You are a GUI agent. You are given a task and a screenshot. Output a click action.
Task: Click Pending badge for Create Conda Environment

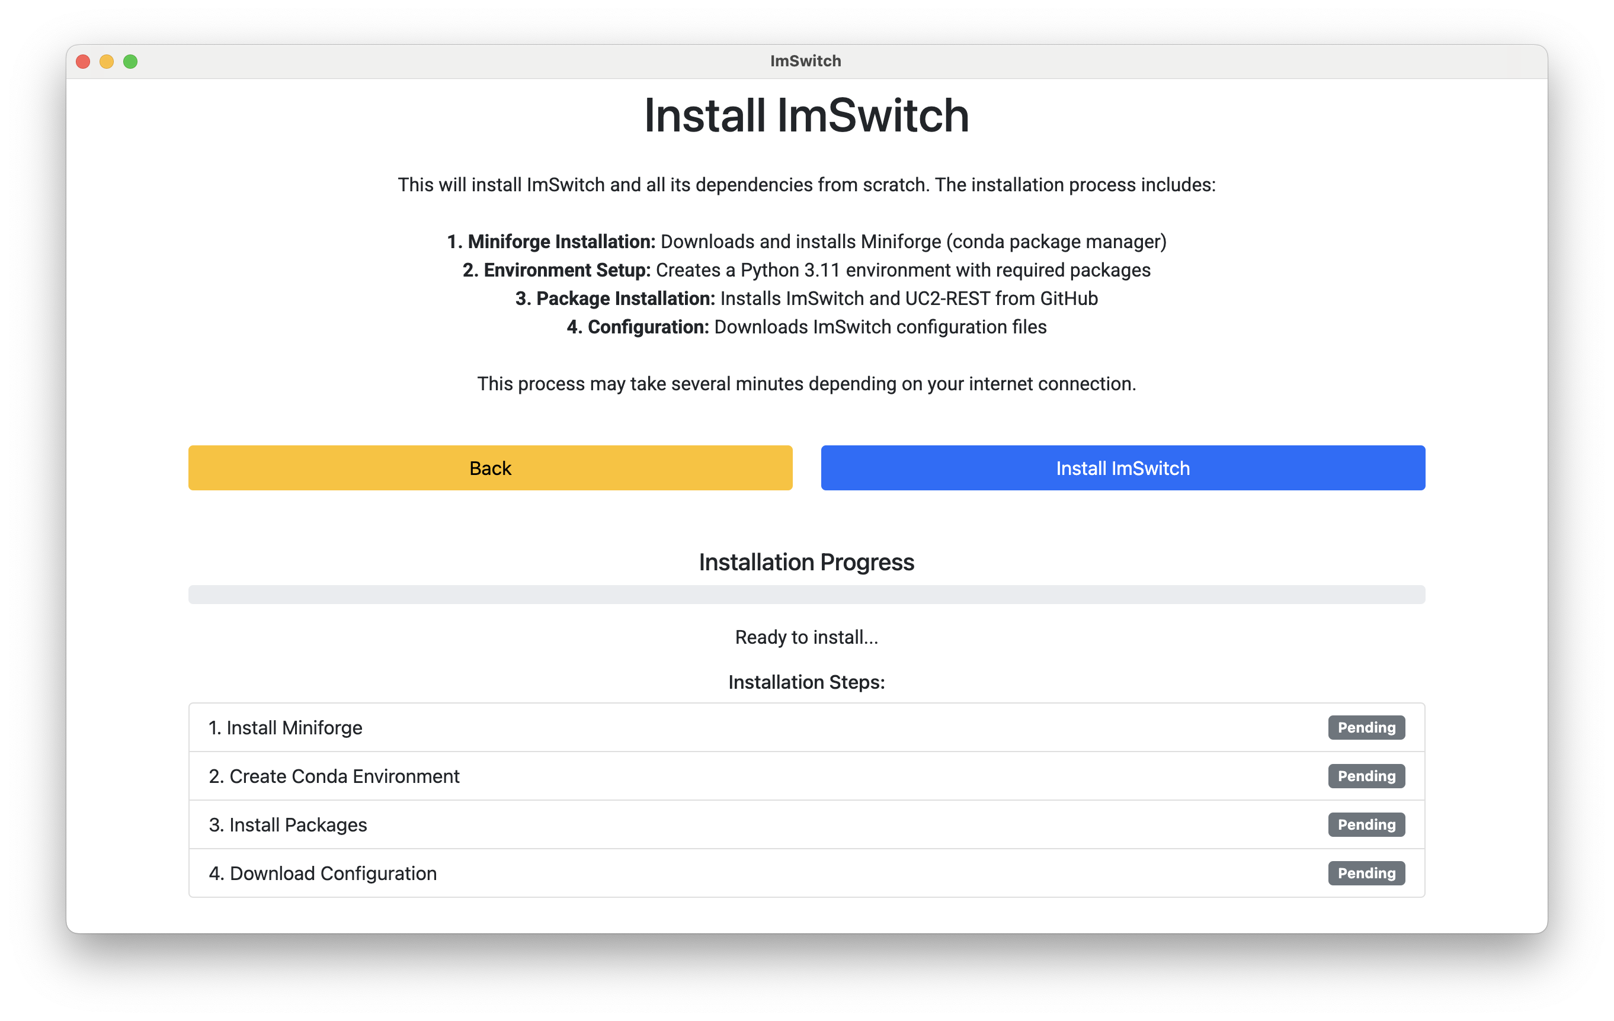pyautogui.click(x=1366, y=776)
